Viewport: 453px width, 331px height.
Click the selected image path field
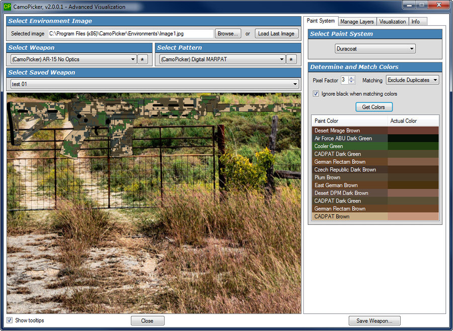(130, 34)
